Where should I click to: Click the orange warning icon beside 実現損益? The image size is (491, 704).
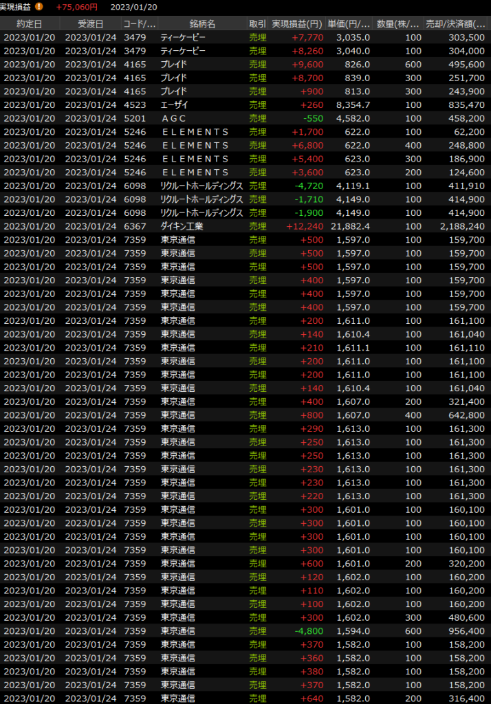click(39, 7)
